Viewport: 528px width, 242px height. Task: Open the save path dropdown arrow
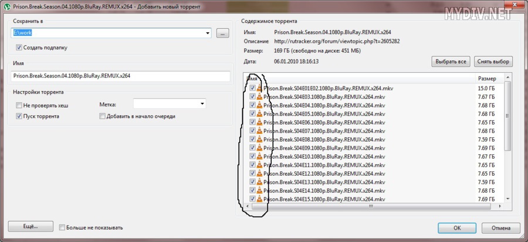coord(208,33)
